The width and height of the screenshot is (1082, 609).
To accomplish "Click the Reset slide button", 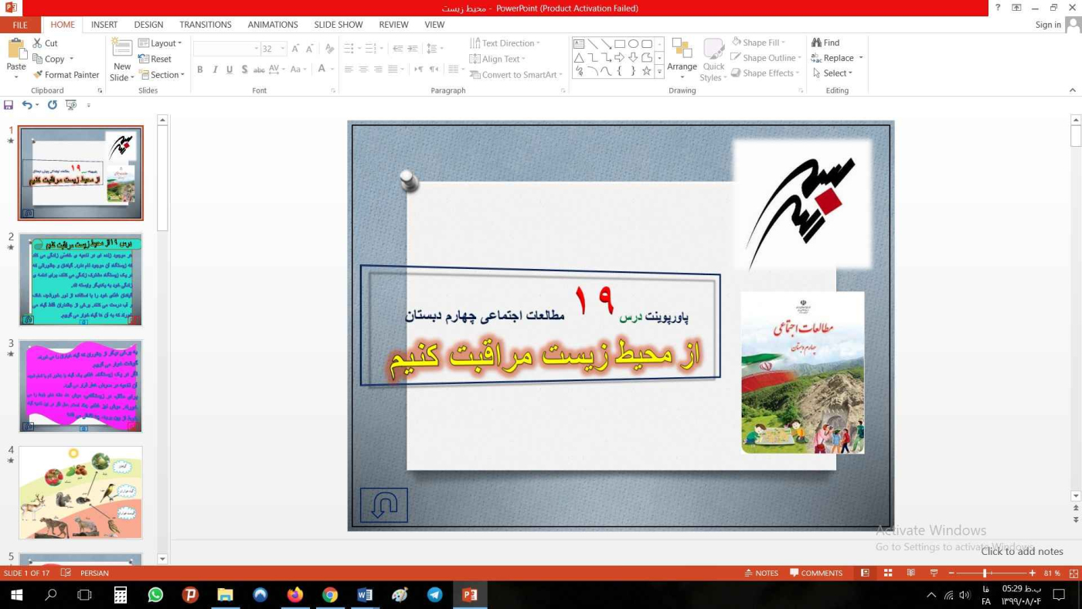I will click(155, 59).
